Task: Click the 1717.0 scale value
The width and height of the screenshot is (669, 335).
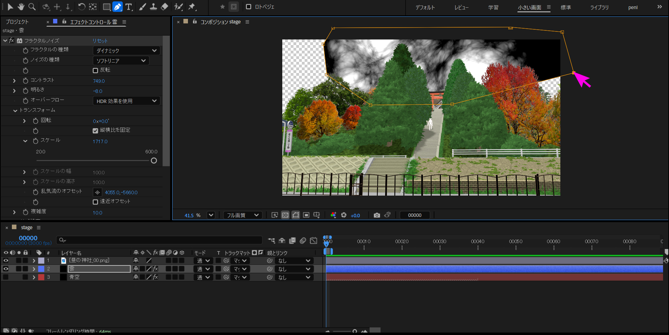Action: (100, 141)
